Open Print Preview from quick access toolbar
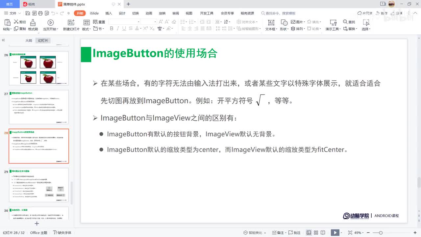421x237 pixels. pyautogui.click(x=46, y=13)
